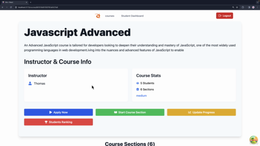Image resolution: width=260 pixels, height=146 pixels.
Task: Click the students group icon
Action: [138, 83]
